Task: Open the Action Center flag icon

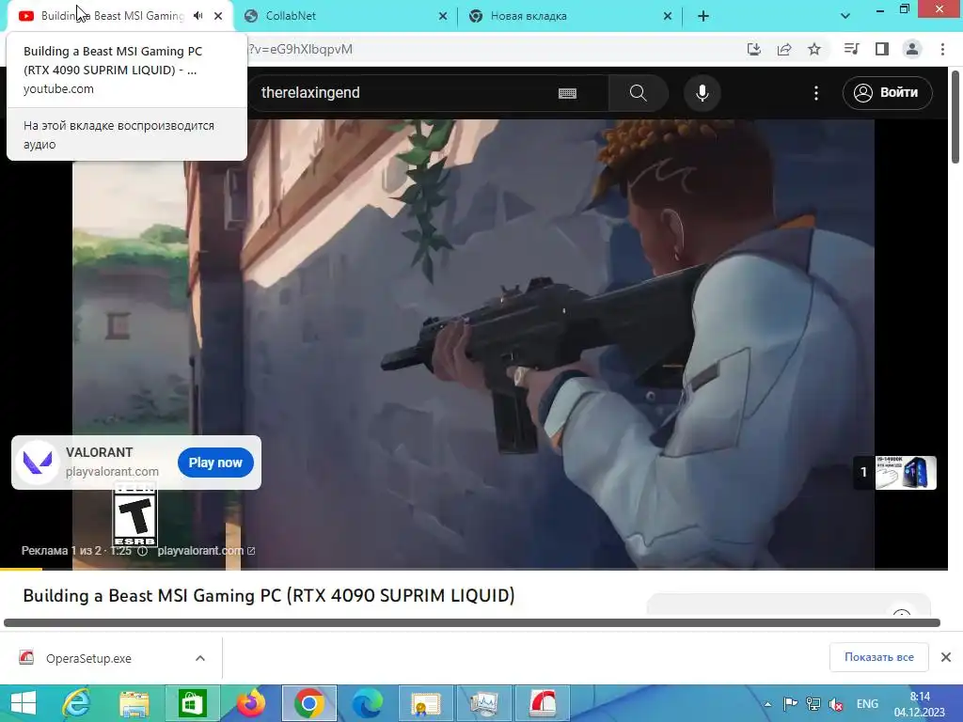Action: pos(790,703)
